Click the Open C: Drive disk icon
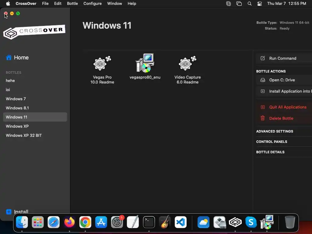The height and width of the screenshot is (234, 312). tap(263, 80)
